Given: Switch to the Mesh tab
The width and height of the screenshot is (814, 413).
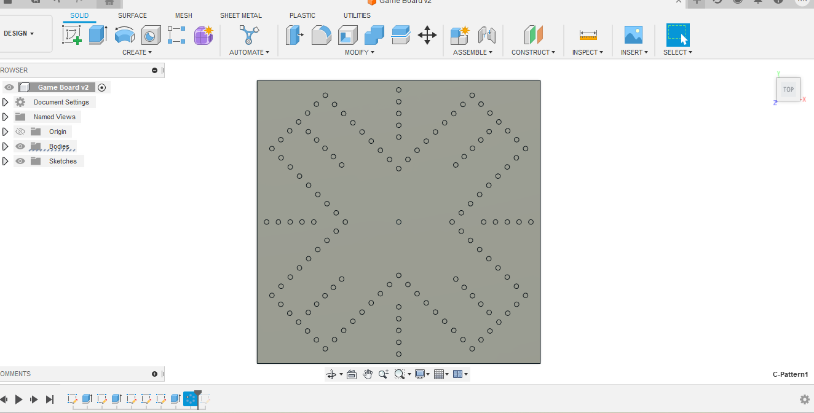Looking at the screenshot, I should tap(184, 15).
